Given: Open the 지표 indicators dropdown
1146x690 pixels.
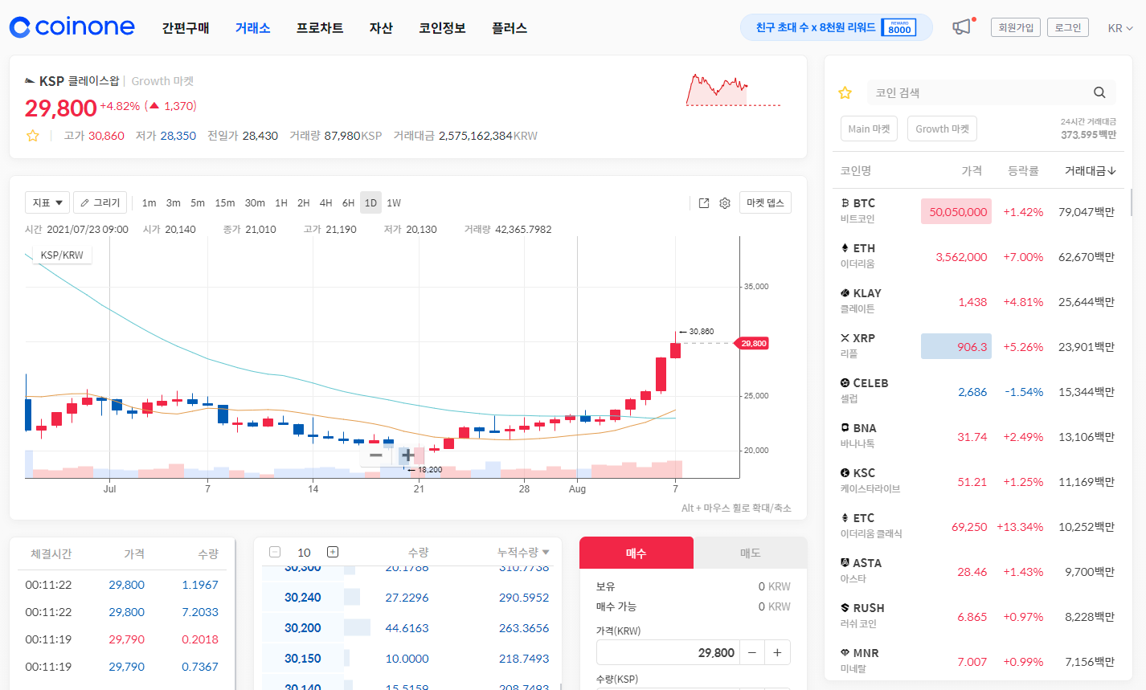Looking at the screenshot, I should 47,203.
